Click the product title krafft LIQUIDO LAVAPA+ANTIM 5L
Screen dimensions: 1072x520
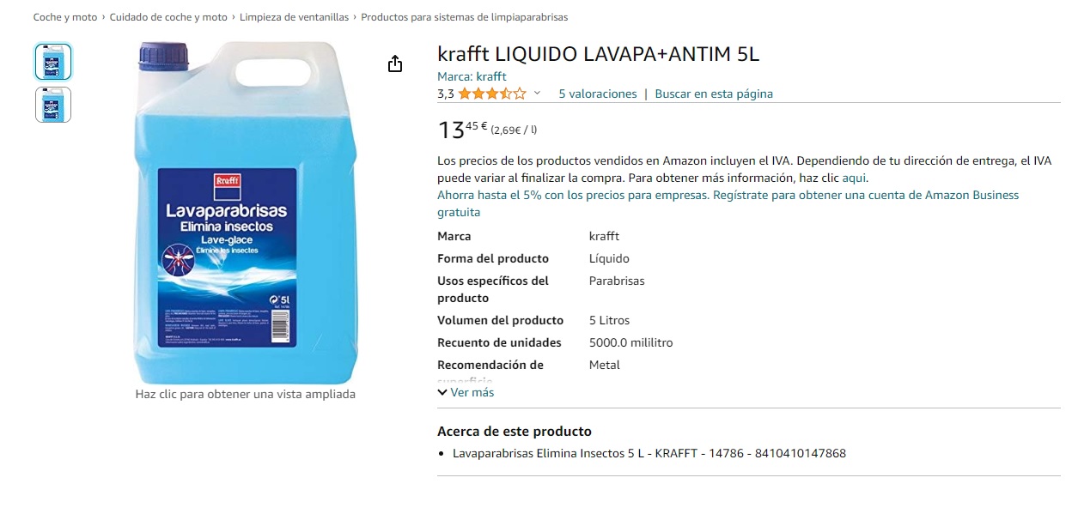coord(599,54)
